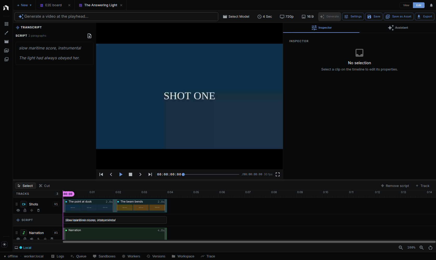Open the New dropdown menu

[x=24, y=5]
